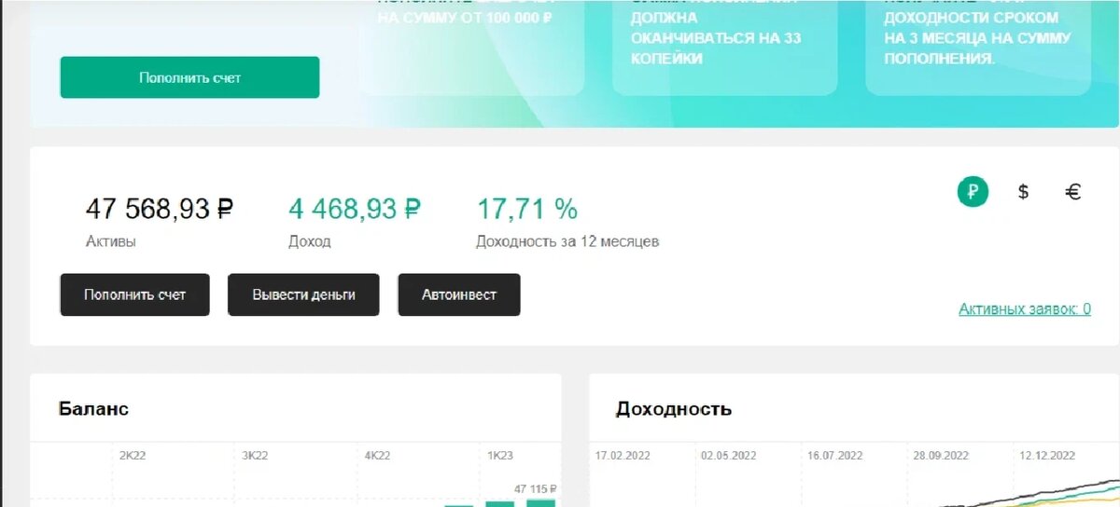Click 28.09.2022 date on yield chart

(x=941, y=456)
